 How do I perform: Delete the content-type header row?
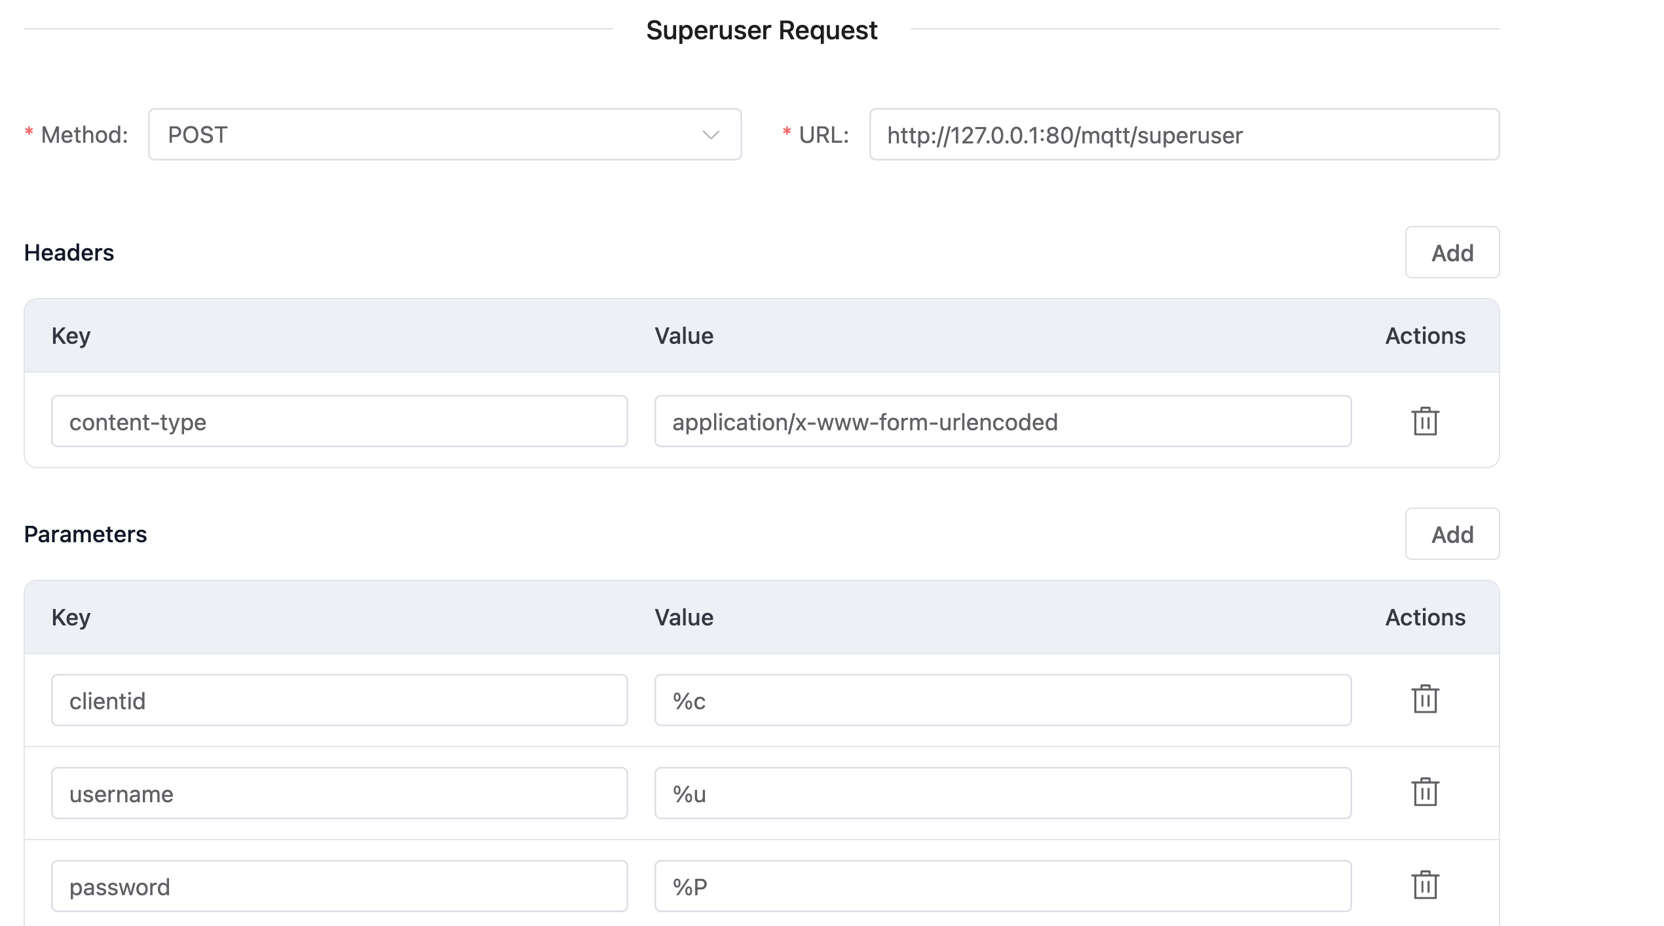pos(1425,421)
